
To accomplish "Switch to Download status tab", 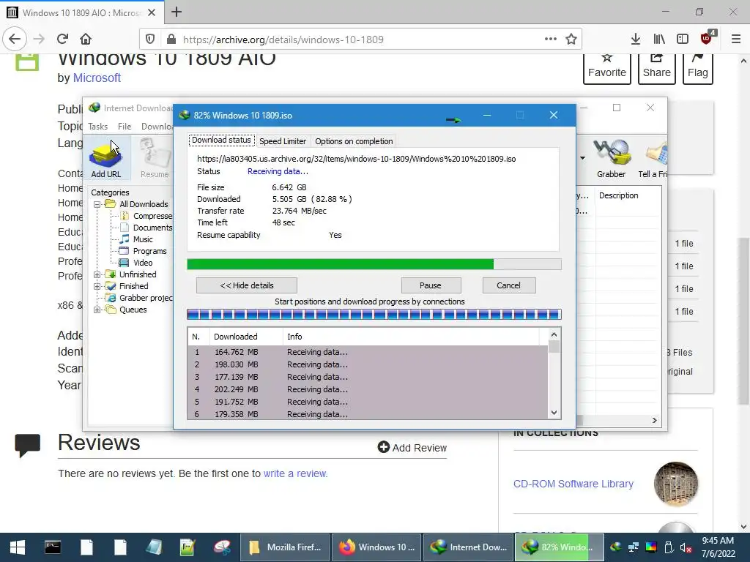I will 221,140.
